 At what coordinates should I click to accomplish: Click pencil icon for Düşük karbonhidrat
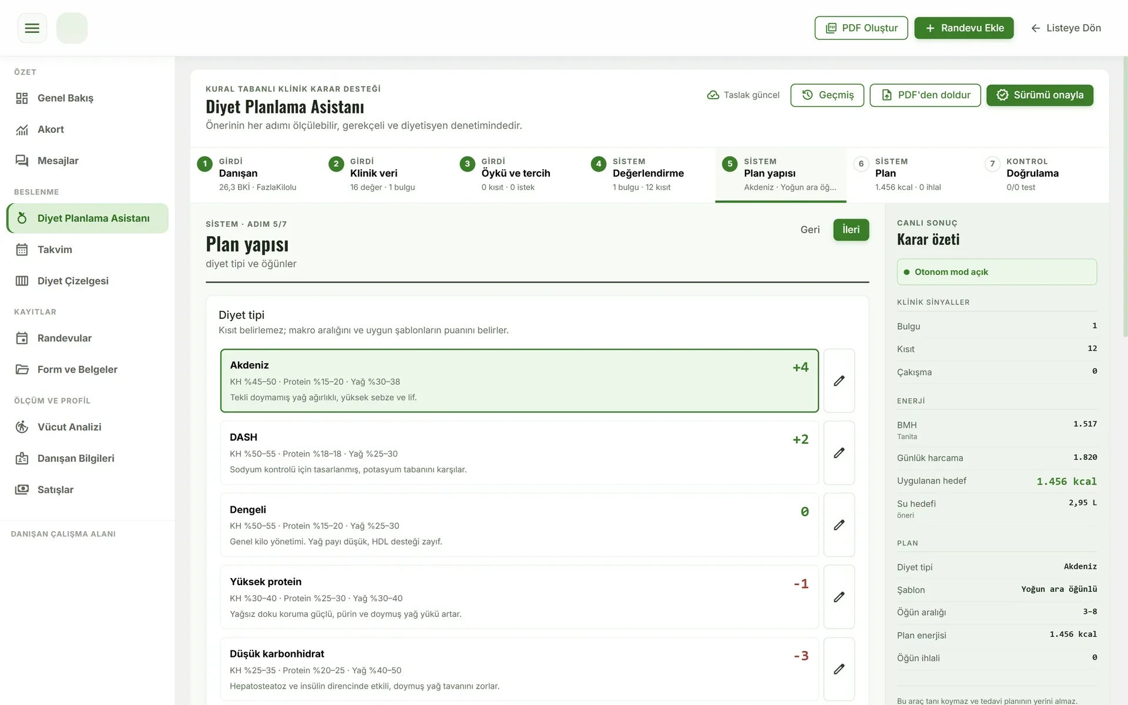[839, 669]
